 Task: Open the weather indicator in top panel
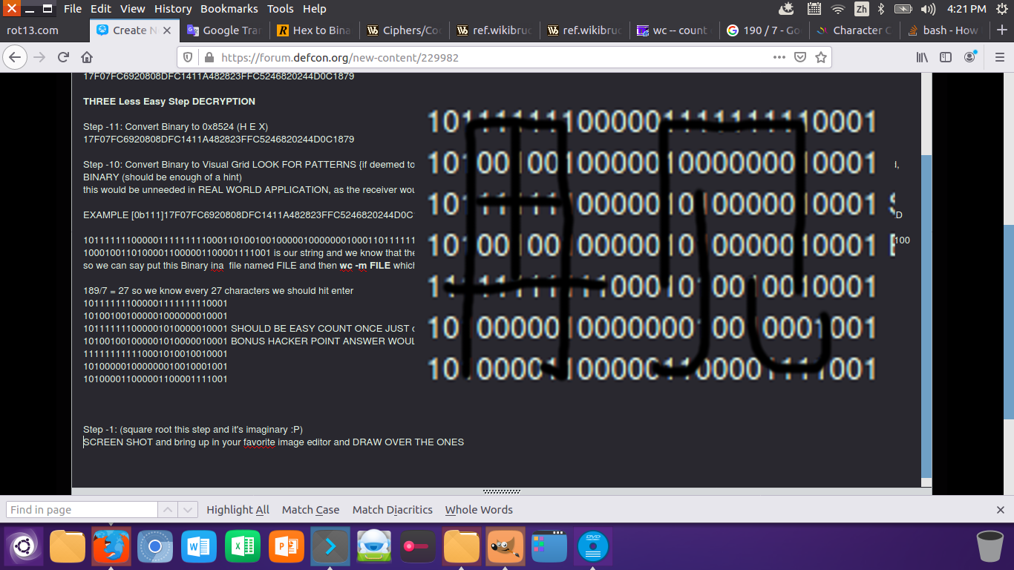tap(788, 9)
